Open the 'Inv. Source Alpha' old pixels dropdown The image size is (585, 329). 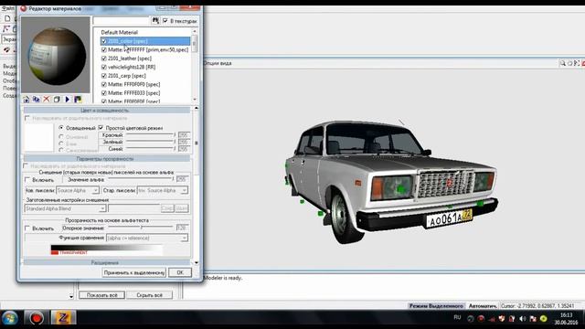163,190
